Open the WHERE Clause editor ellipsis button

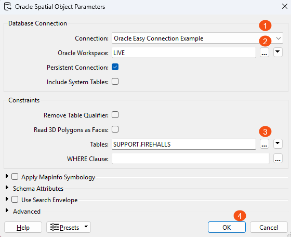pyautogui.click(x=277, y=159)
